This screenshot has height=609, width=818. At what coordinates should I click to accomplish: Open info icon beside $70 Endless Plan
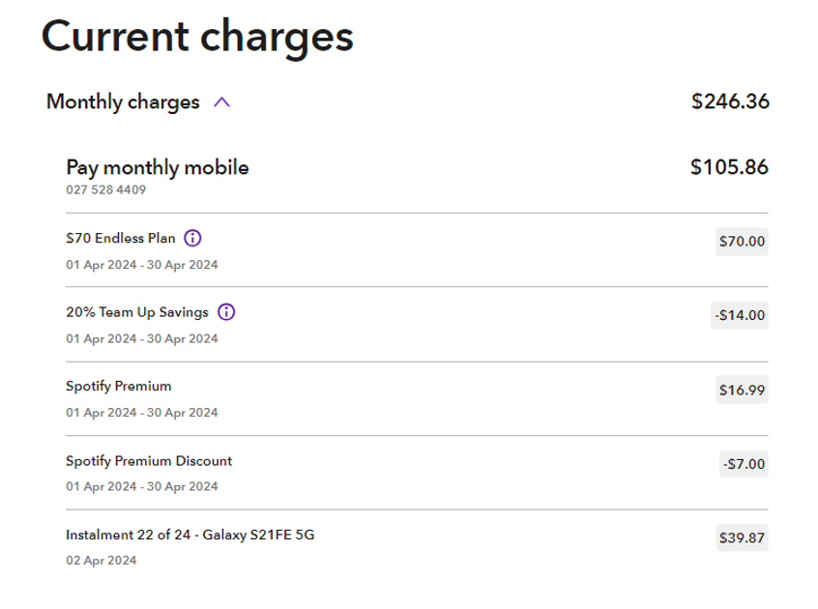pos(192,238)
